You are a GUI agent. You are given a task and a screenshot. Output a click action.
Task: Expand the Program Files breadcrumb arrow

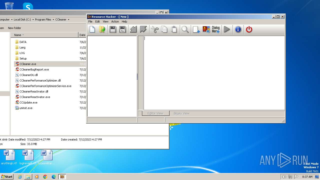[53, 19]
